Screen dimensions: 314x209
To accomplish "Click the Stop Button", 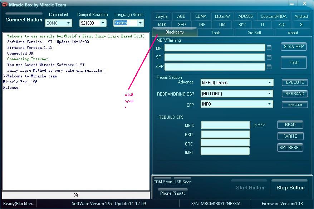I will (x=290, y=187).
